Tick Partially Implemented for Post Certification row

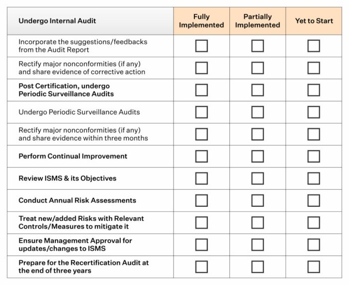point(258,90)
